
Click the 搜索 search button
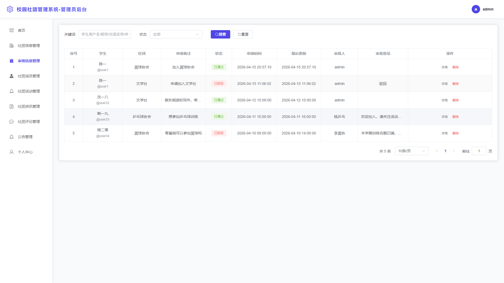[220, 34]
